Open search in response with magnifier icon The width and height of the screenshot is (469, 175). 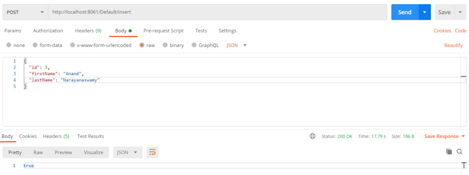click(460, 152)
